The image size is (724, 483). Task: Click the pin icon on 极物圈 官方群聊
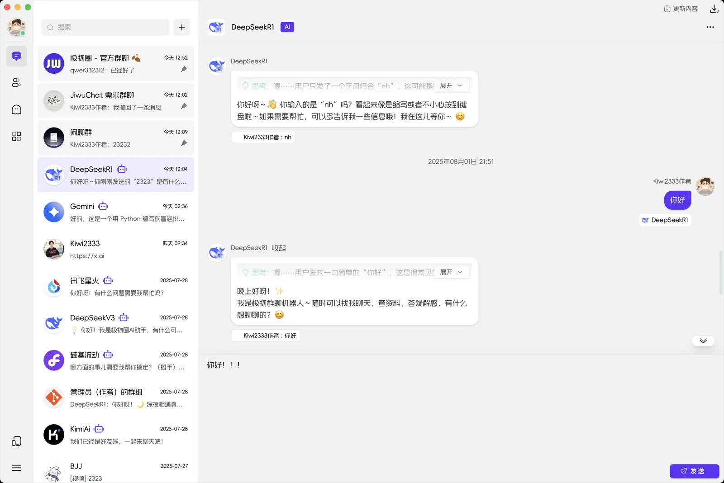point(184,69)
